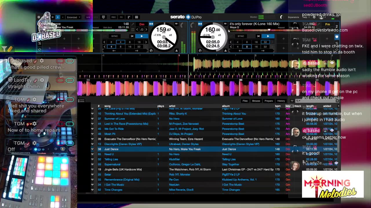The width and height of the screenshot is (371, 208).
Task: Set 32 beat loop on right deck top row
Action: (265, 42)
